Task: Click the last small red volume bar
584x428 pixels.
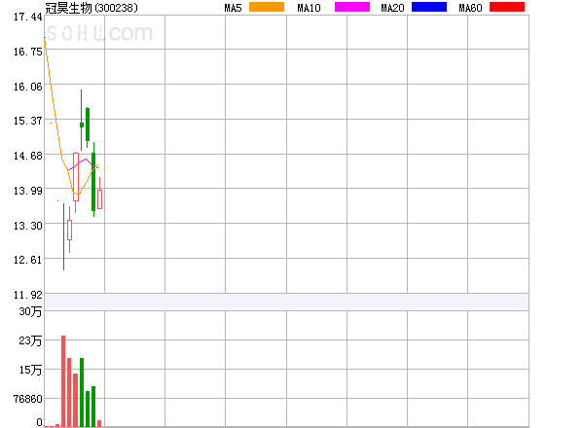Action: tap(99, 423)
